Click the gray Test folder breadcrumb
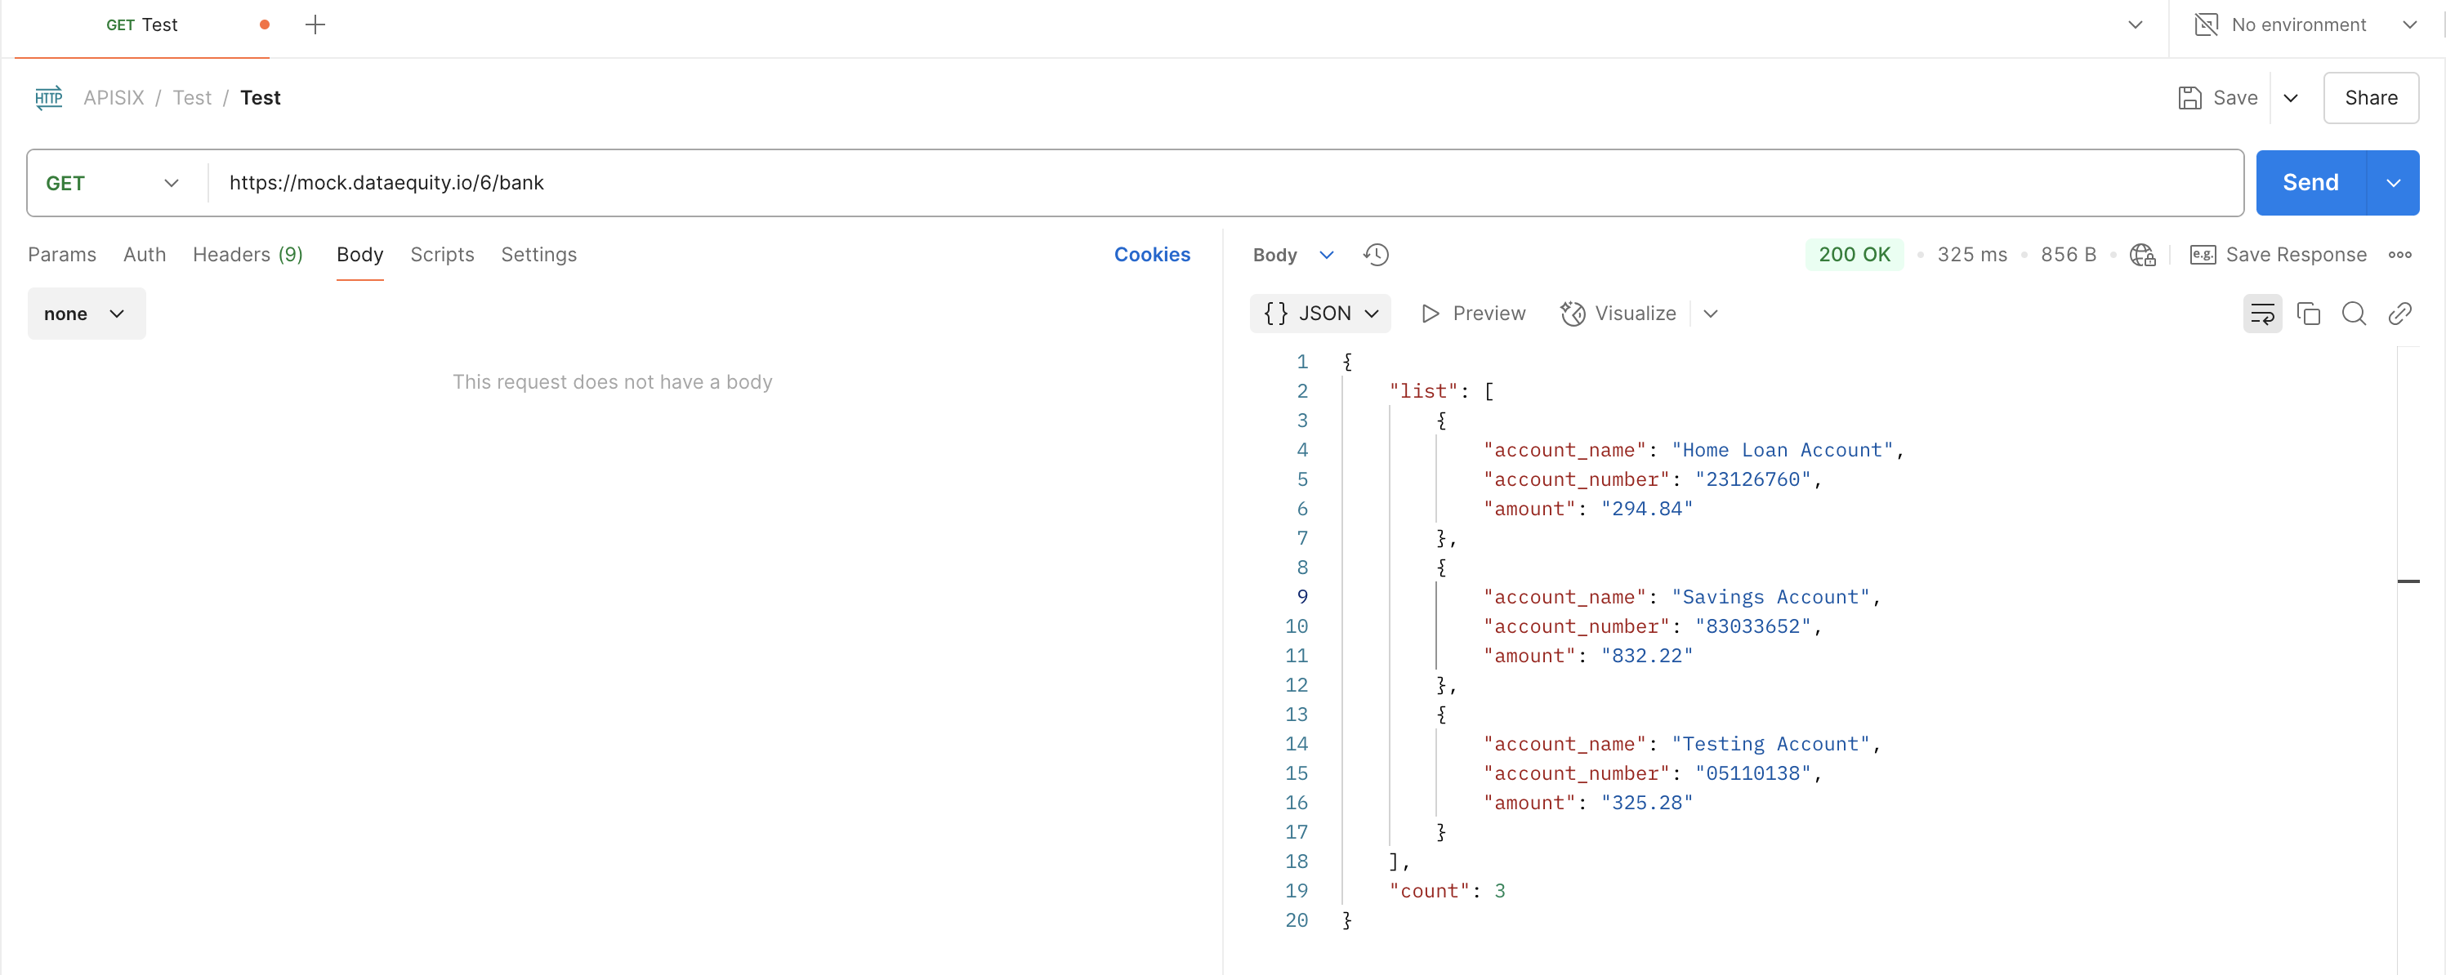The image size is (2446, 975). point(192,98)
